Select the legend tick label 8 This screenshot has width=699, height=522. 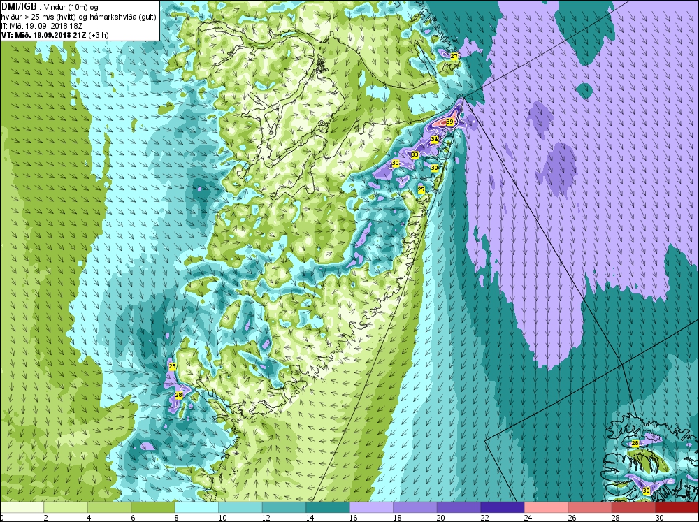[x=177, y=518]
